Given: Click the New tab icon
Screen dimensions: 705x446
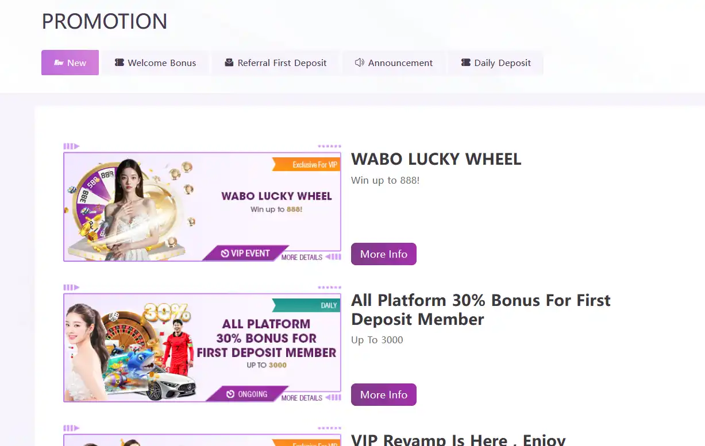Looking at the screenshot, I should pos(59,63).
